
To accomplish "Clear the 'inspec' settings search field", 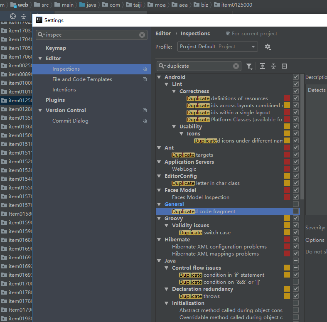I will (142, 35).
